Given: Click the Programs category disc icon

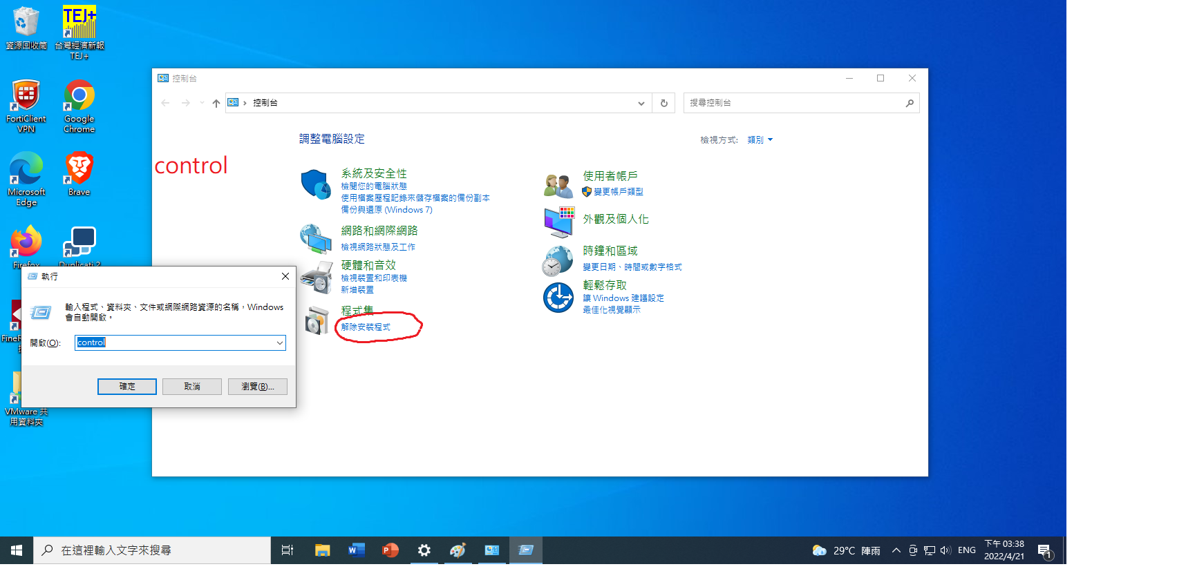Looking at the screenshot, I should point(317,320).
